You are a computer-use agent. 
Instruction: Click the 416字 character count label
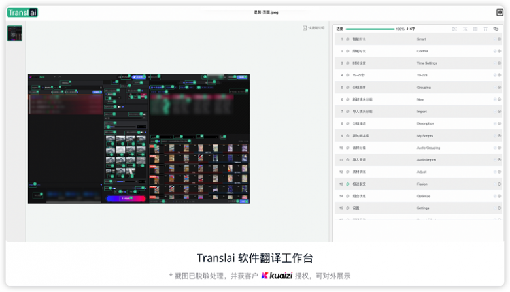point(411,29)
